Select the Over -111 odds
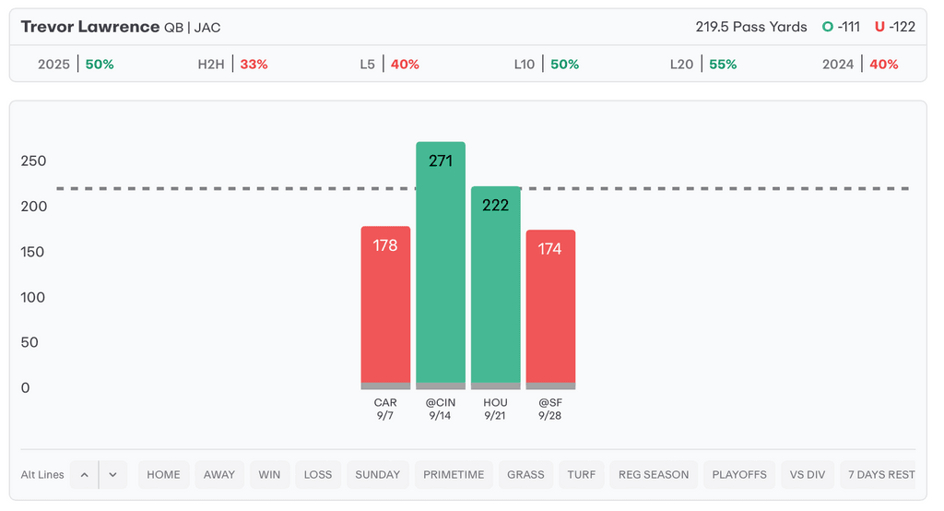The image size is (944, 511). point(841,27)
